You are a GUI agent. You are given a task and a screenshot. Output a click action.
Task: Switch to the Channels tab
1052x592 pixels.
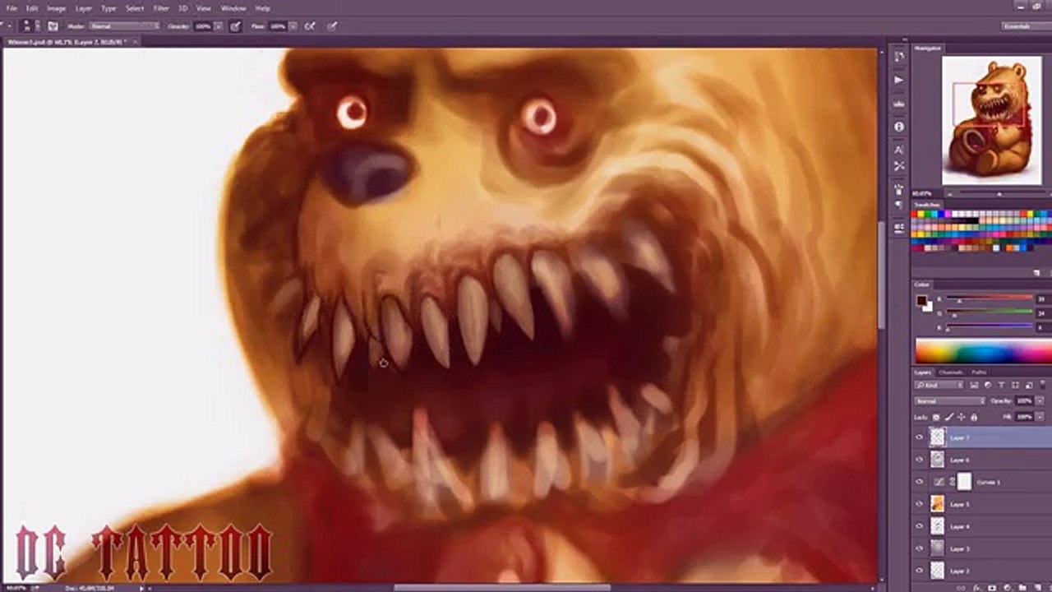point(951,372)
